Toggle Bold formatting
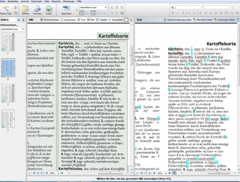This screenshot has width=240, height=182. [x=173, y=13]
